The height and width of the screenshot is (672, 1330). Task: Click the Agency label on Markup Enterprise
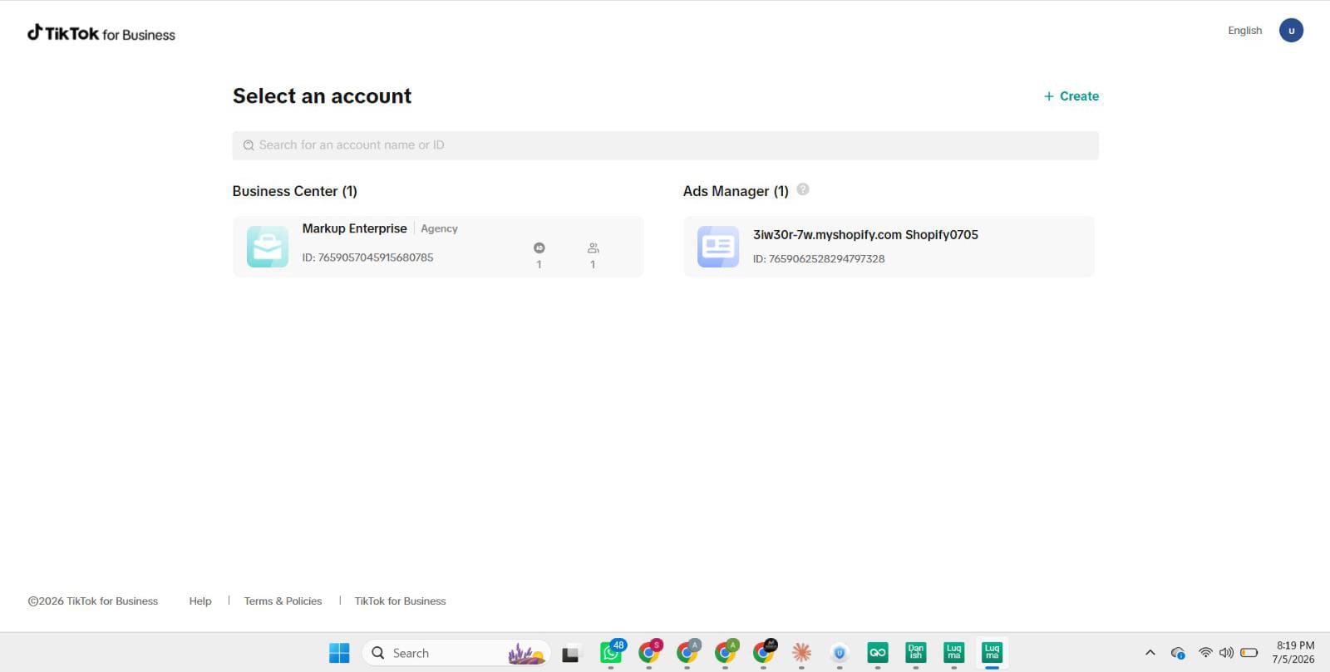pos(439,228)
